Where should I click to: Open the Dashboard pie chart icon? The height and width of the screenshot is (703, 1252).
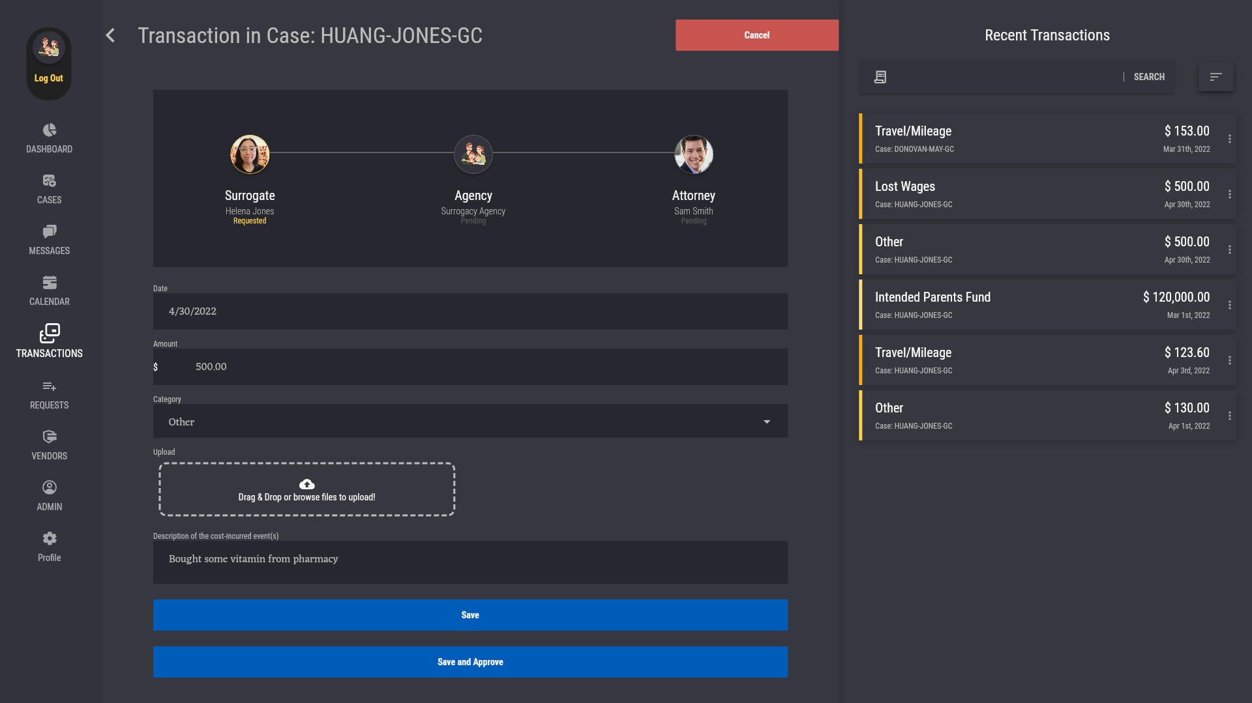[x=50, y=130]
